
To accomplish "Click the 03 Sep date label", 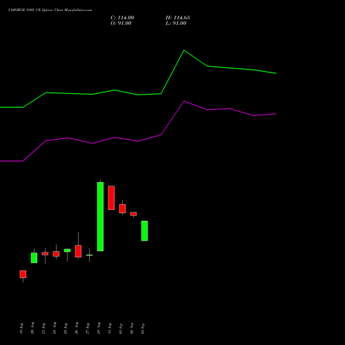I will [143, 328].
